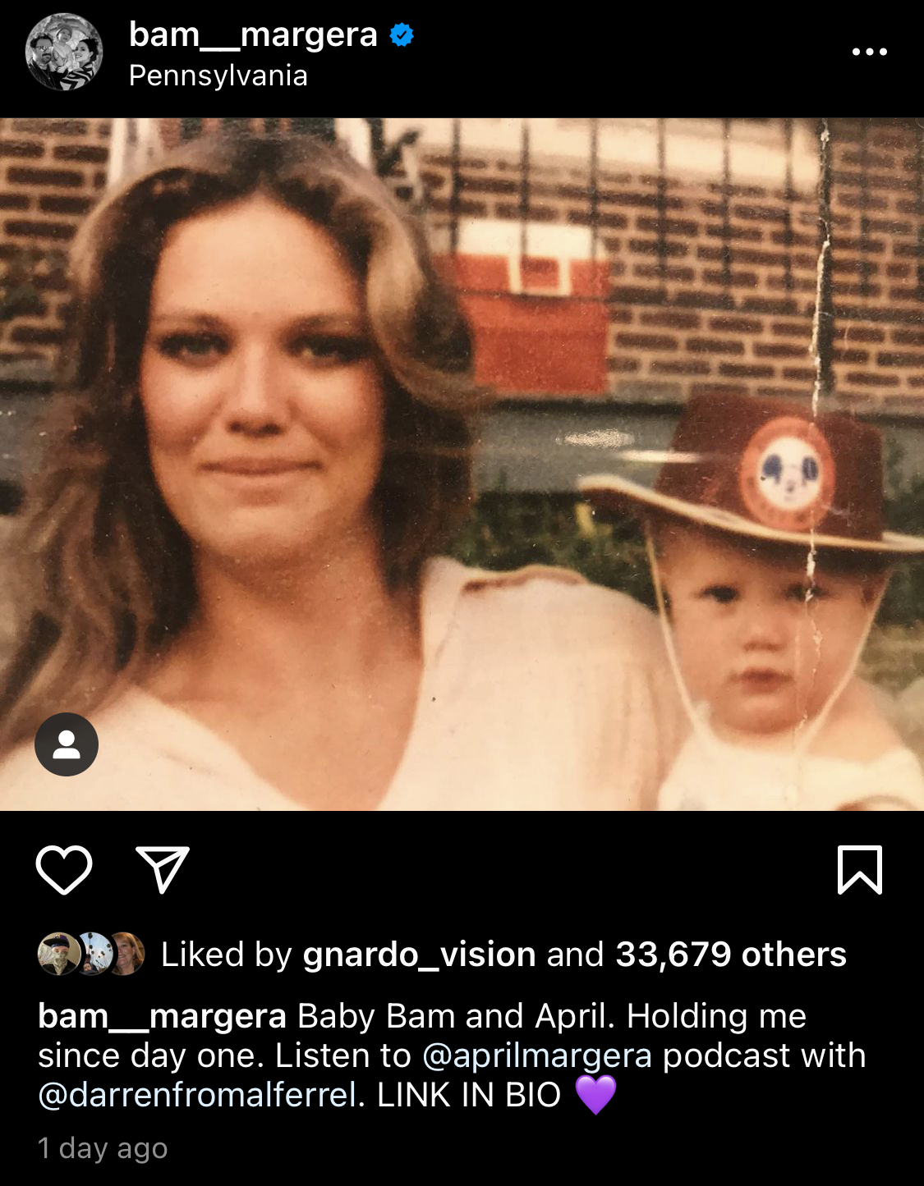Open @aprilmargera mention in caption
The image size is (924, 1186).
pos(537,1055)
